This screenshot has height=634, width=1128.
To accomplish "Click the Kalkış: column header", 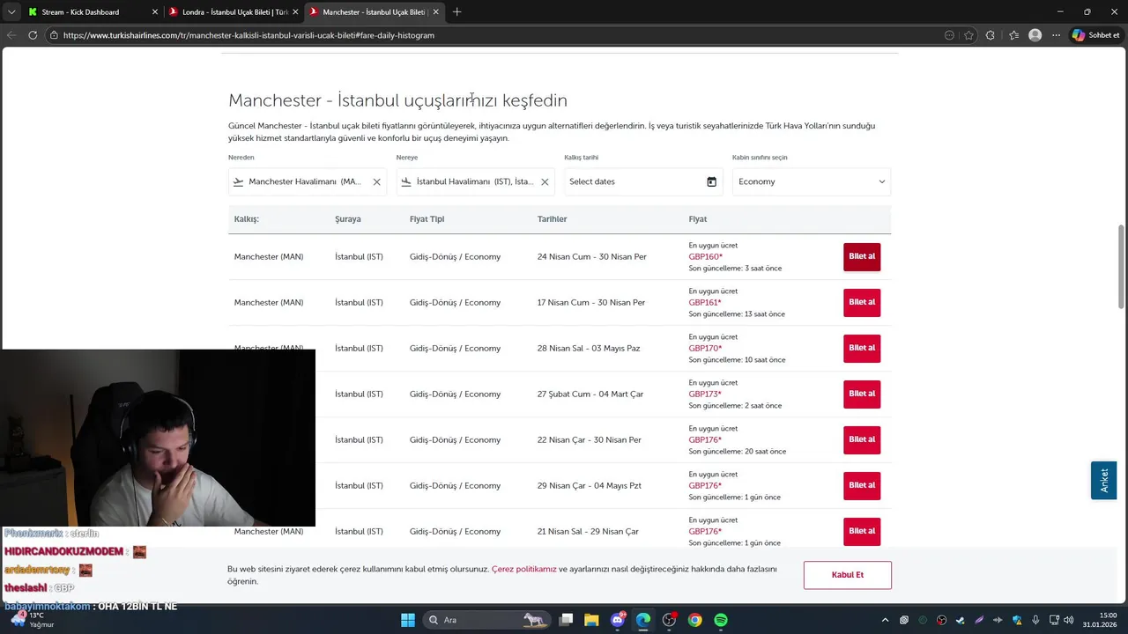I will click(247, 219).
